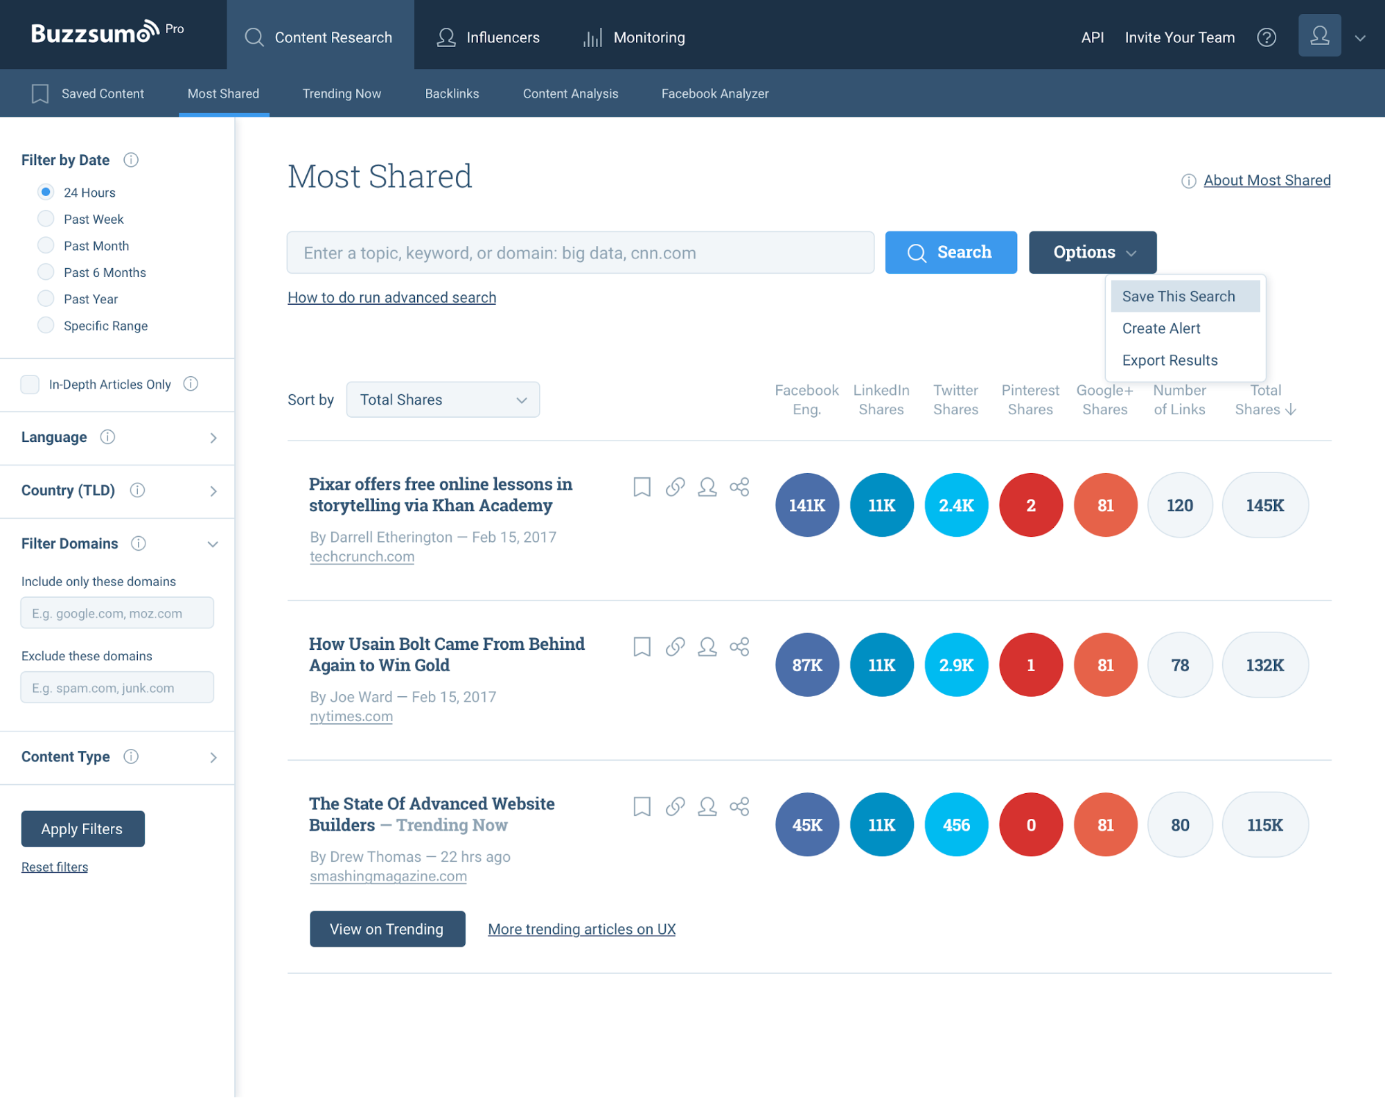
Task: Click info icon next to Filter Domains
Action: (x=139, y=544)
